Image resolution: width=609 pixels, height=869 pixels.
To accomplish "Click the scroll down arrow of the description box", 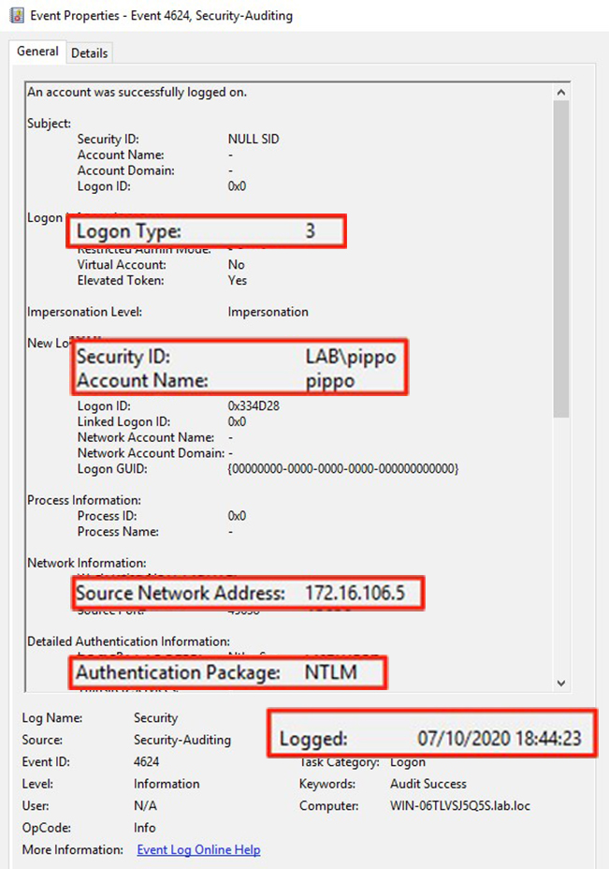I will pyautogui.click(x=561, y=684).
